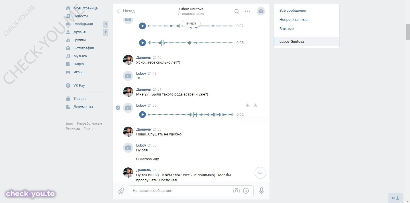Click the Друзья person icon
This screenshot has height=203, width=410.
68,32
